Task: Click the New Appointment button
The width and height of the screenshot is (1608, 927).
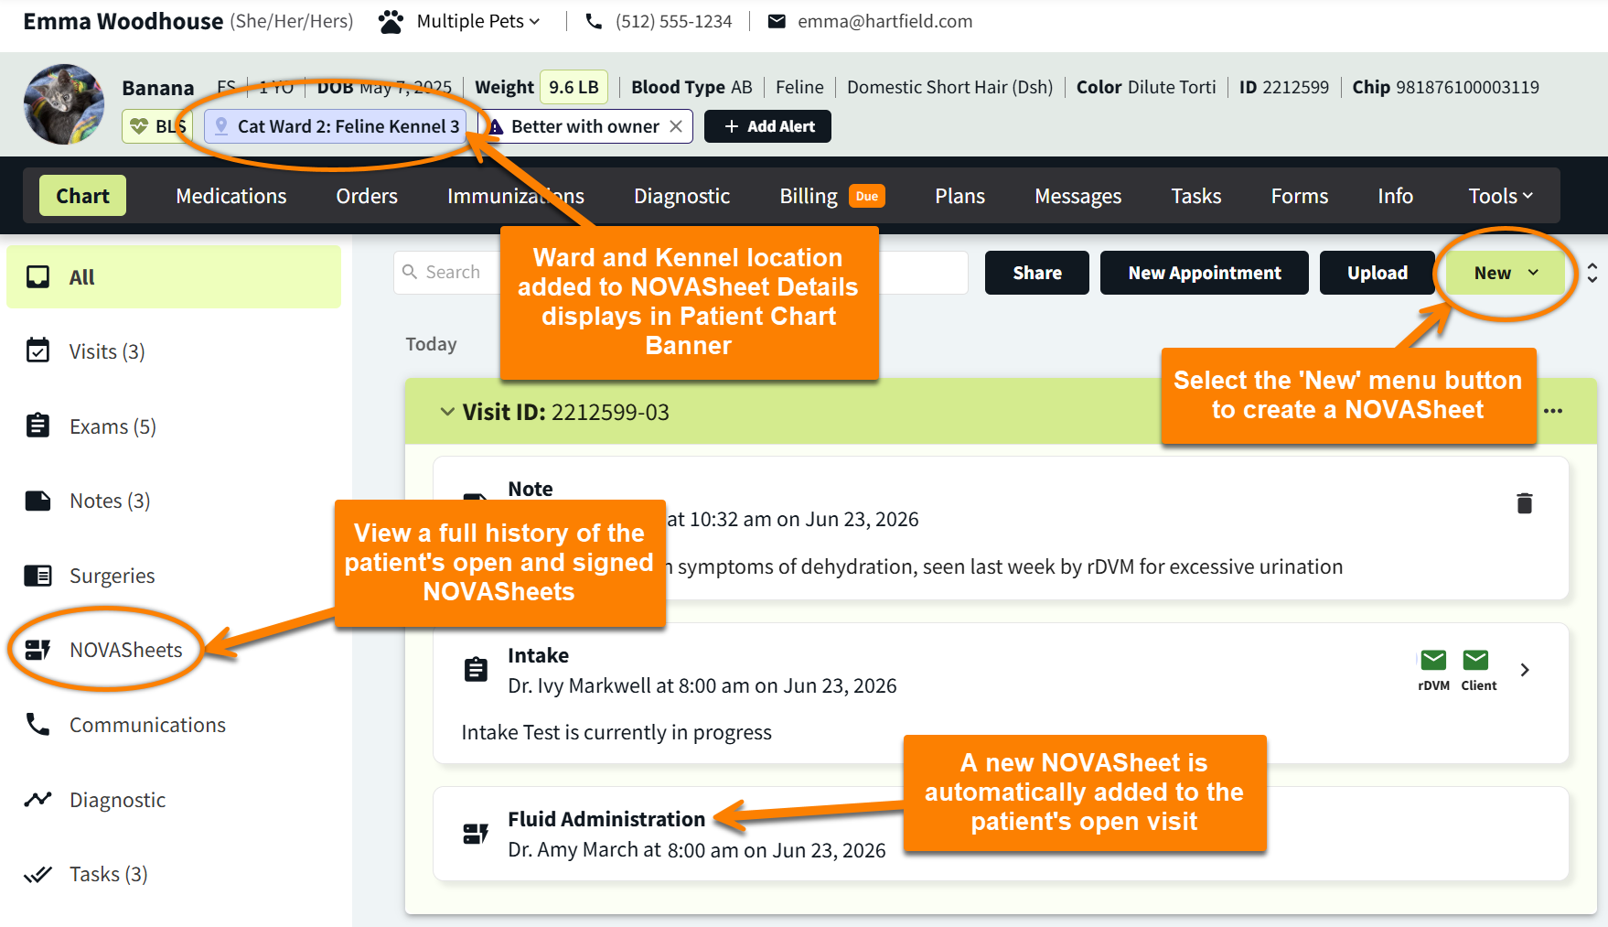Action: [1204, 273]
